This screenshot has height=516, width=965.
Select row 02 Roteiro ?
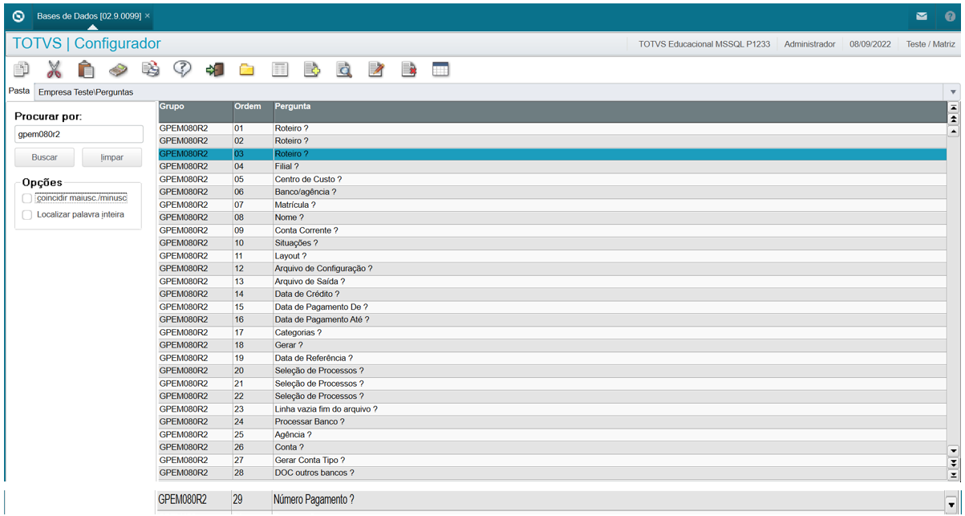pos(552,141)
